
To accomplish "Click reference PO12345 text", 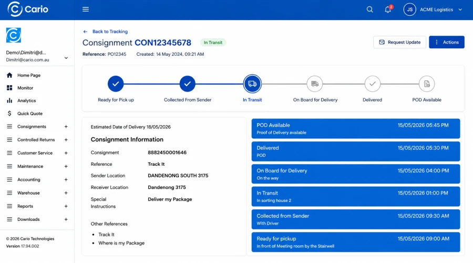I will pyautogui.click(x=117, y=54).
